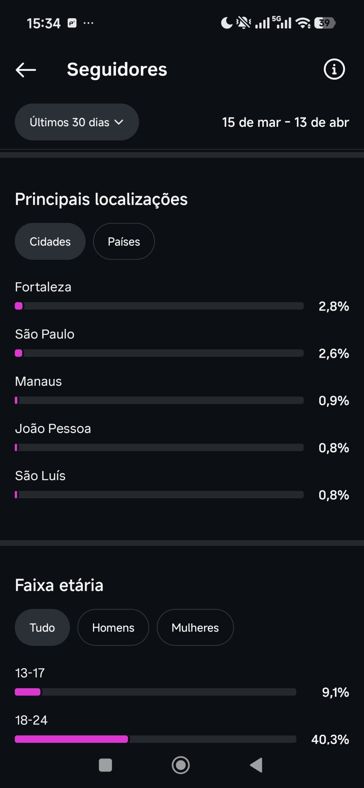Click the 18-24 age range bar
The height and width of the screenshot is (788, 364).
(x=156, y=739)
